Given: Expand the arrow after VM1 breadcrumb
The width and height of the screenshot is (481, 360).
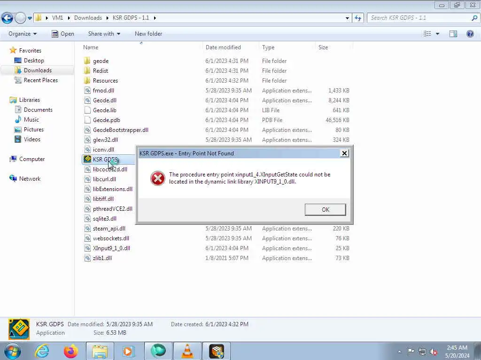Looking at the screenshot, I should (x=69, y=18).
